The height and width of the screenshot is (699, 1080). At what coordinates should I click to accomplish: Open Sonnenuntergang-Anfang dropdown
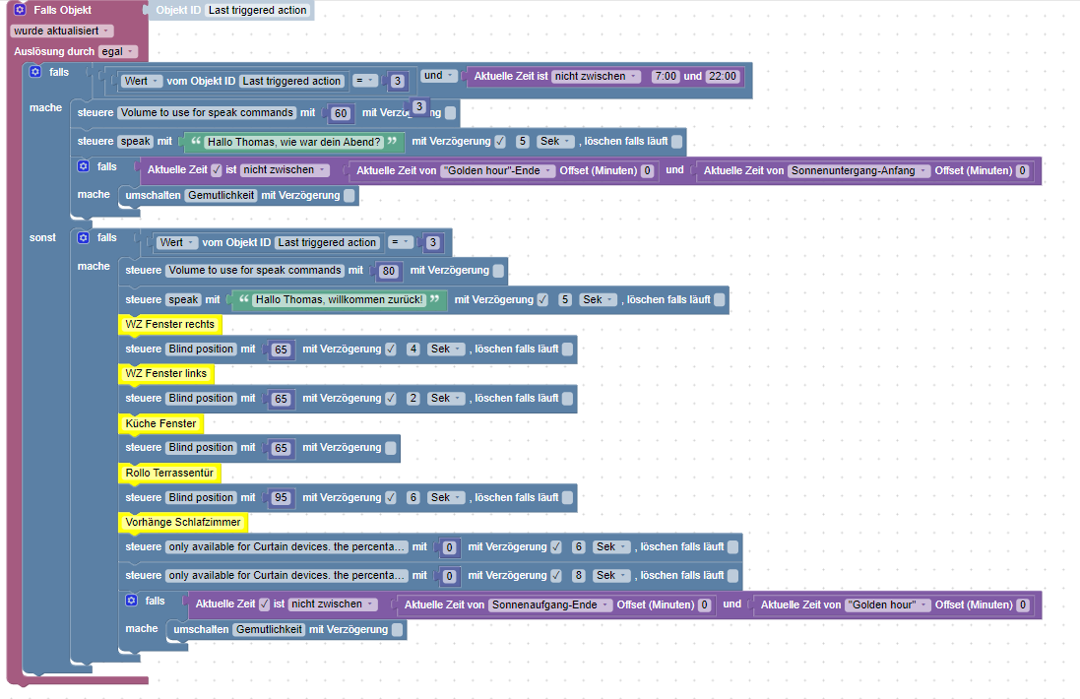858,170
